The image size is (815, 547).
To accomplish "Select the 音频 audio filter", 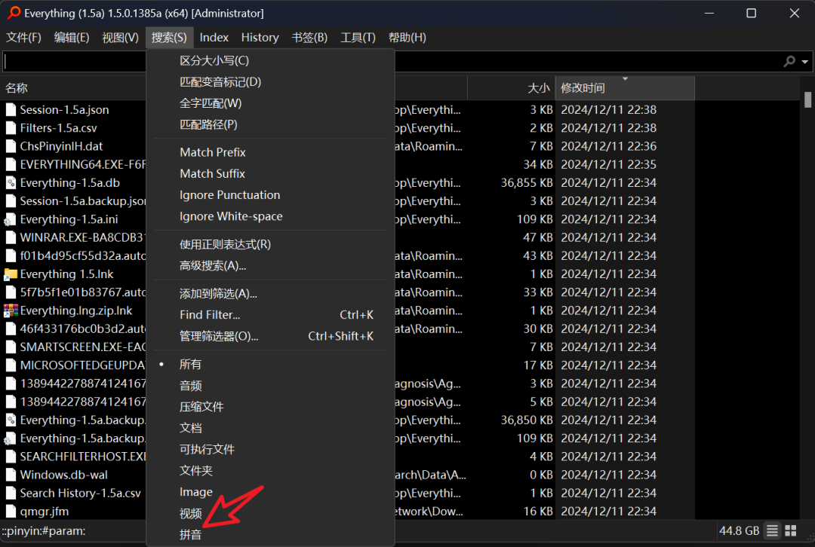I will point(270,385).
